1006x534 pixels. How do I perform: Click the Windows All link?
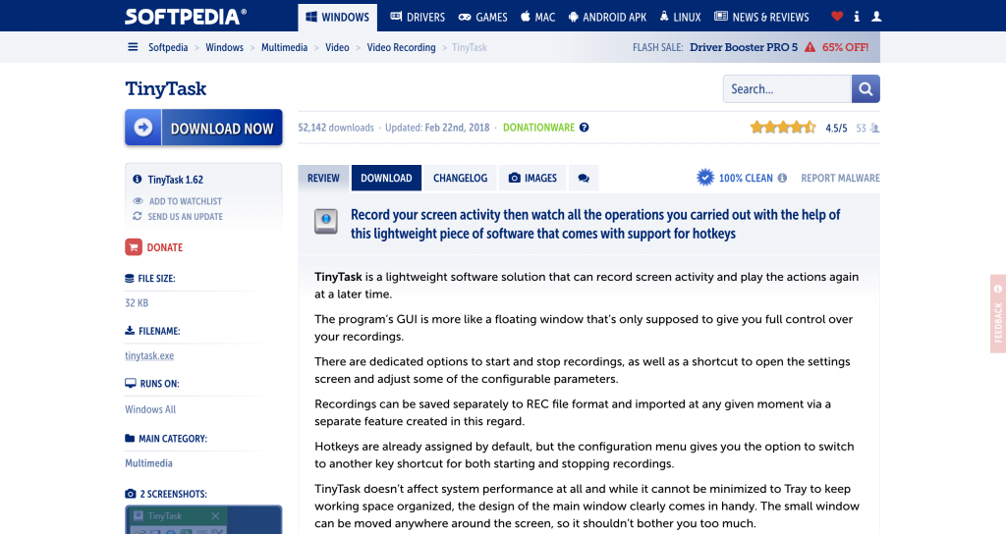(150, 409)
